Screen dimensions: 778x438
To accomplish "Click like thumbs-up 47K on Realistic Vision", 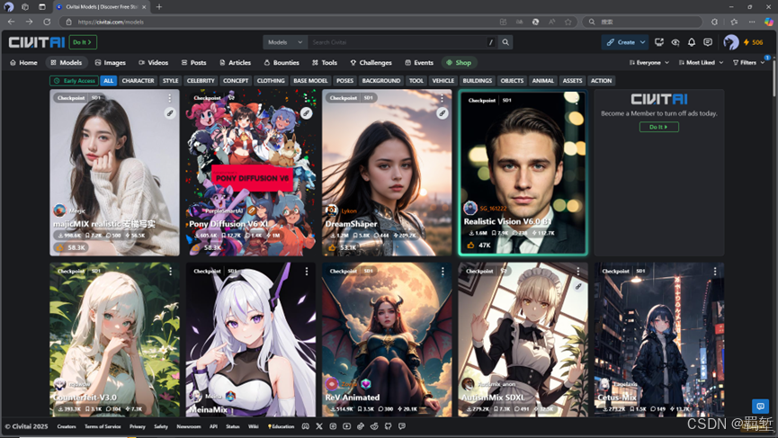I will click(x=478, y=245).
